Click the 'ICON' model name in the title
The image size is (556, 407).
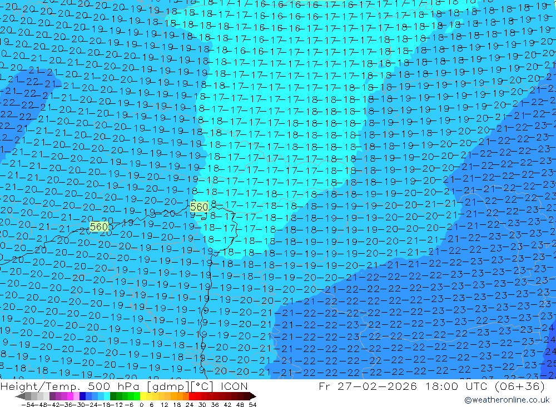click(234, 386)
